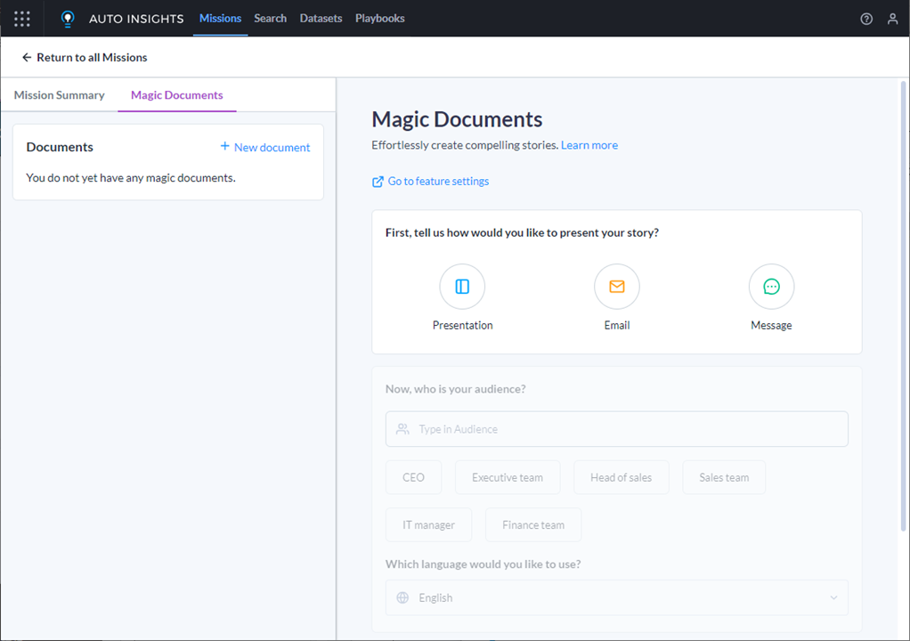Click the Presentation label text
Screen dimensions: 910x641
tap(462, 326)
